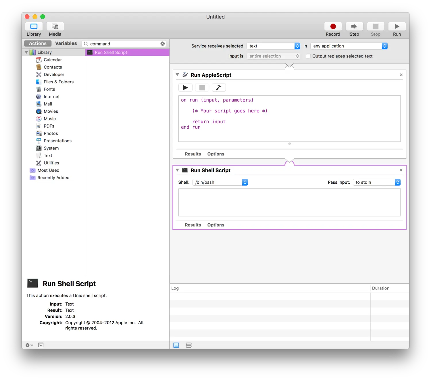Open Options of Run Shell Script

click(x=216, y=225)
